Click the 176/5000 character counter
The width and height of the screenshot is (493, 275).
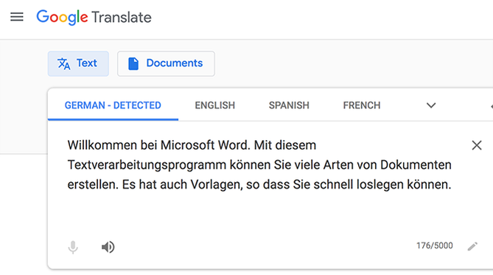(435, 246)
